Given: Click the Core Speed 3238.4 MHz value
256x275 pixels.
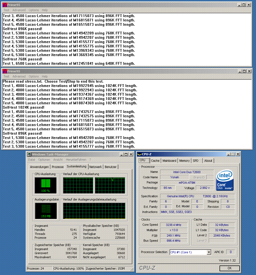Looking at the screenshot, I should pos(173,225).
